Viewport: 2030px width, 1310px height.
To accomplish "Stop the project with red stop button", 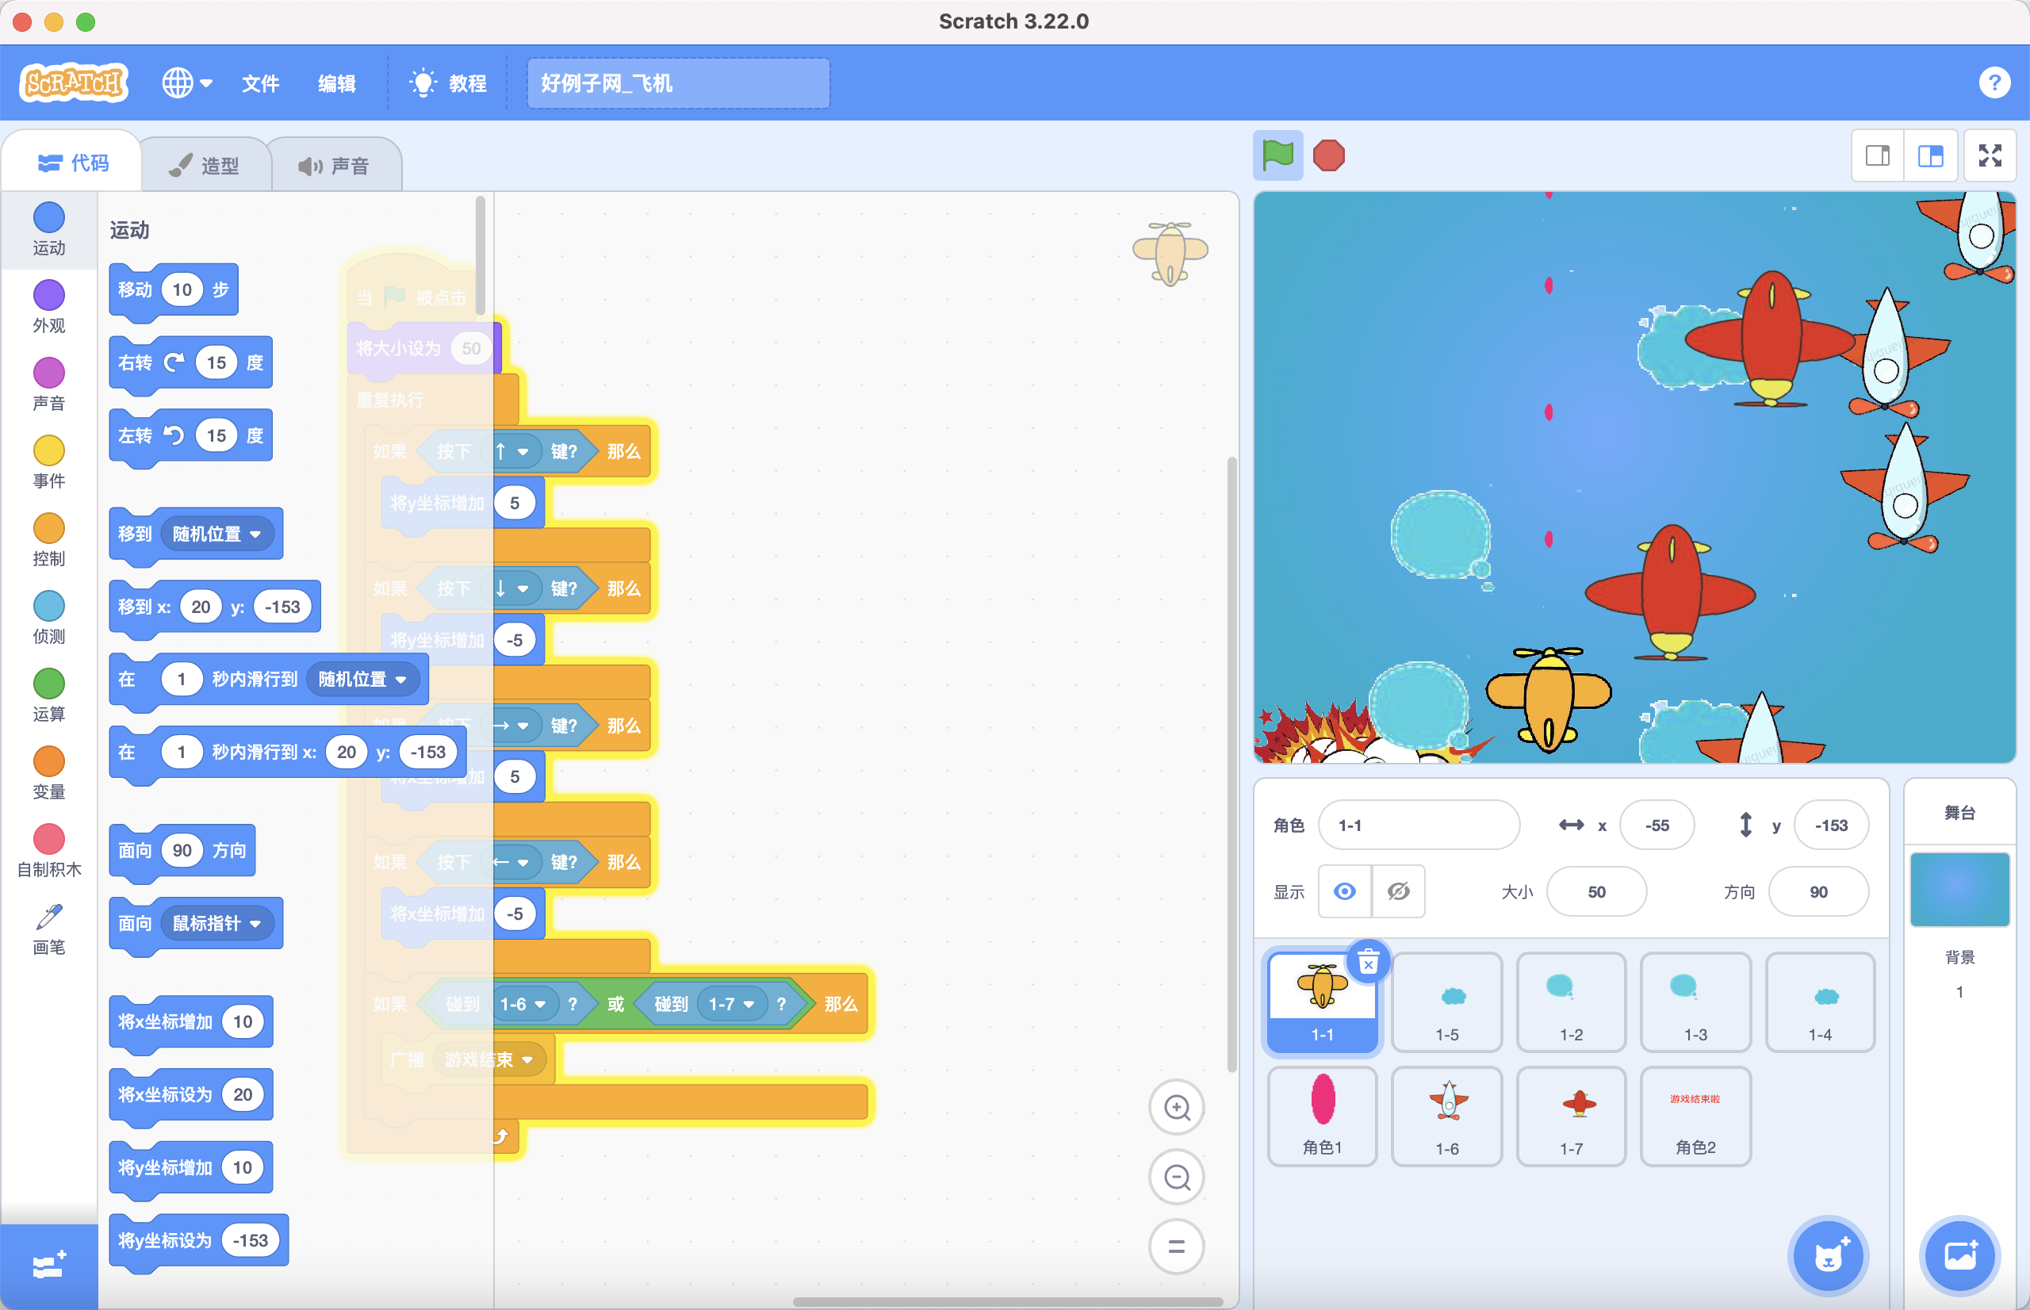I will coord(1328,155).
